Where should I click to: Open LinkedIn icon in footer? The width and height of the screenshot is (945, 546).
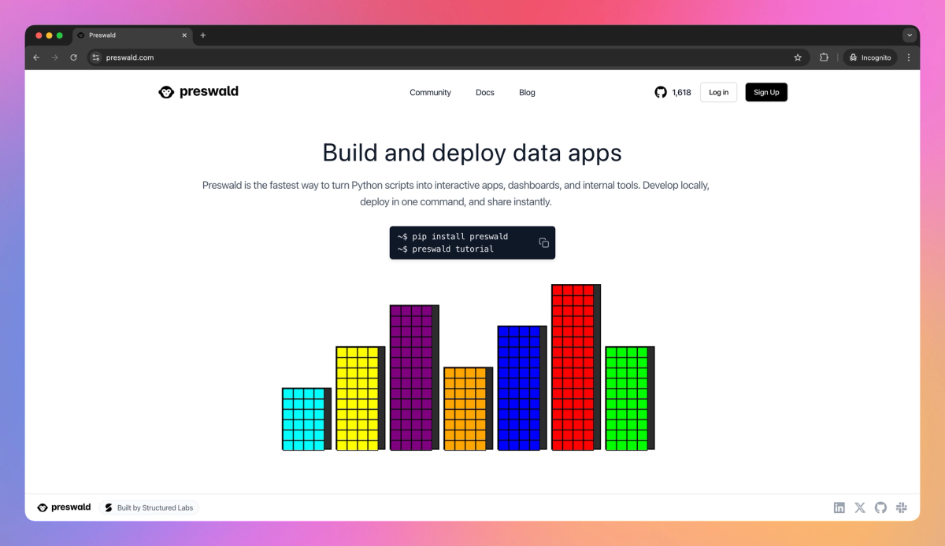tap(839, 507)
